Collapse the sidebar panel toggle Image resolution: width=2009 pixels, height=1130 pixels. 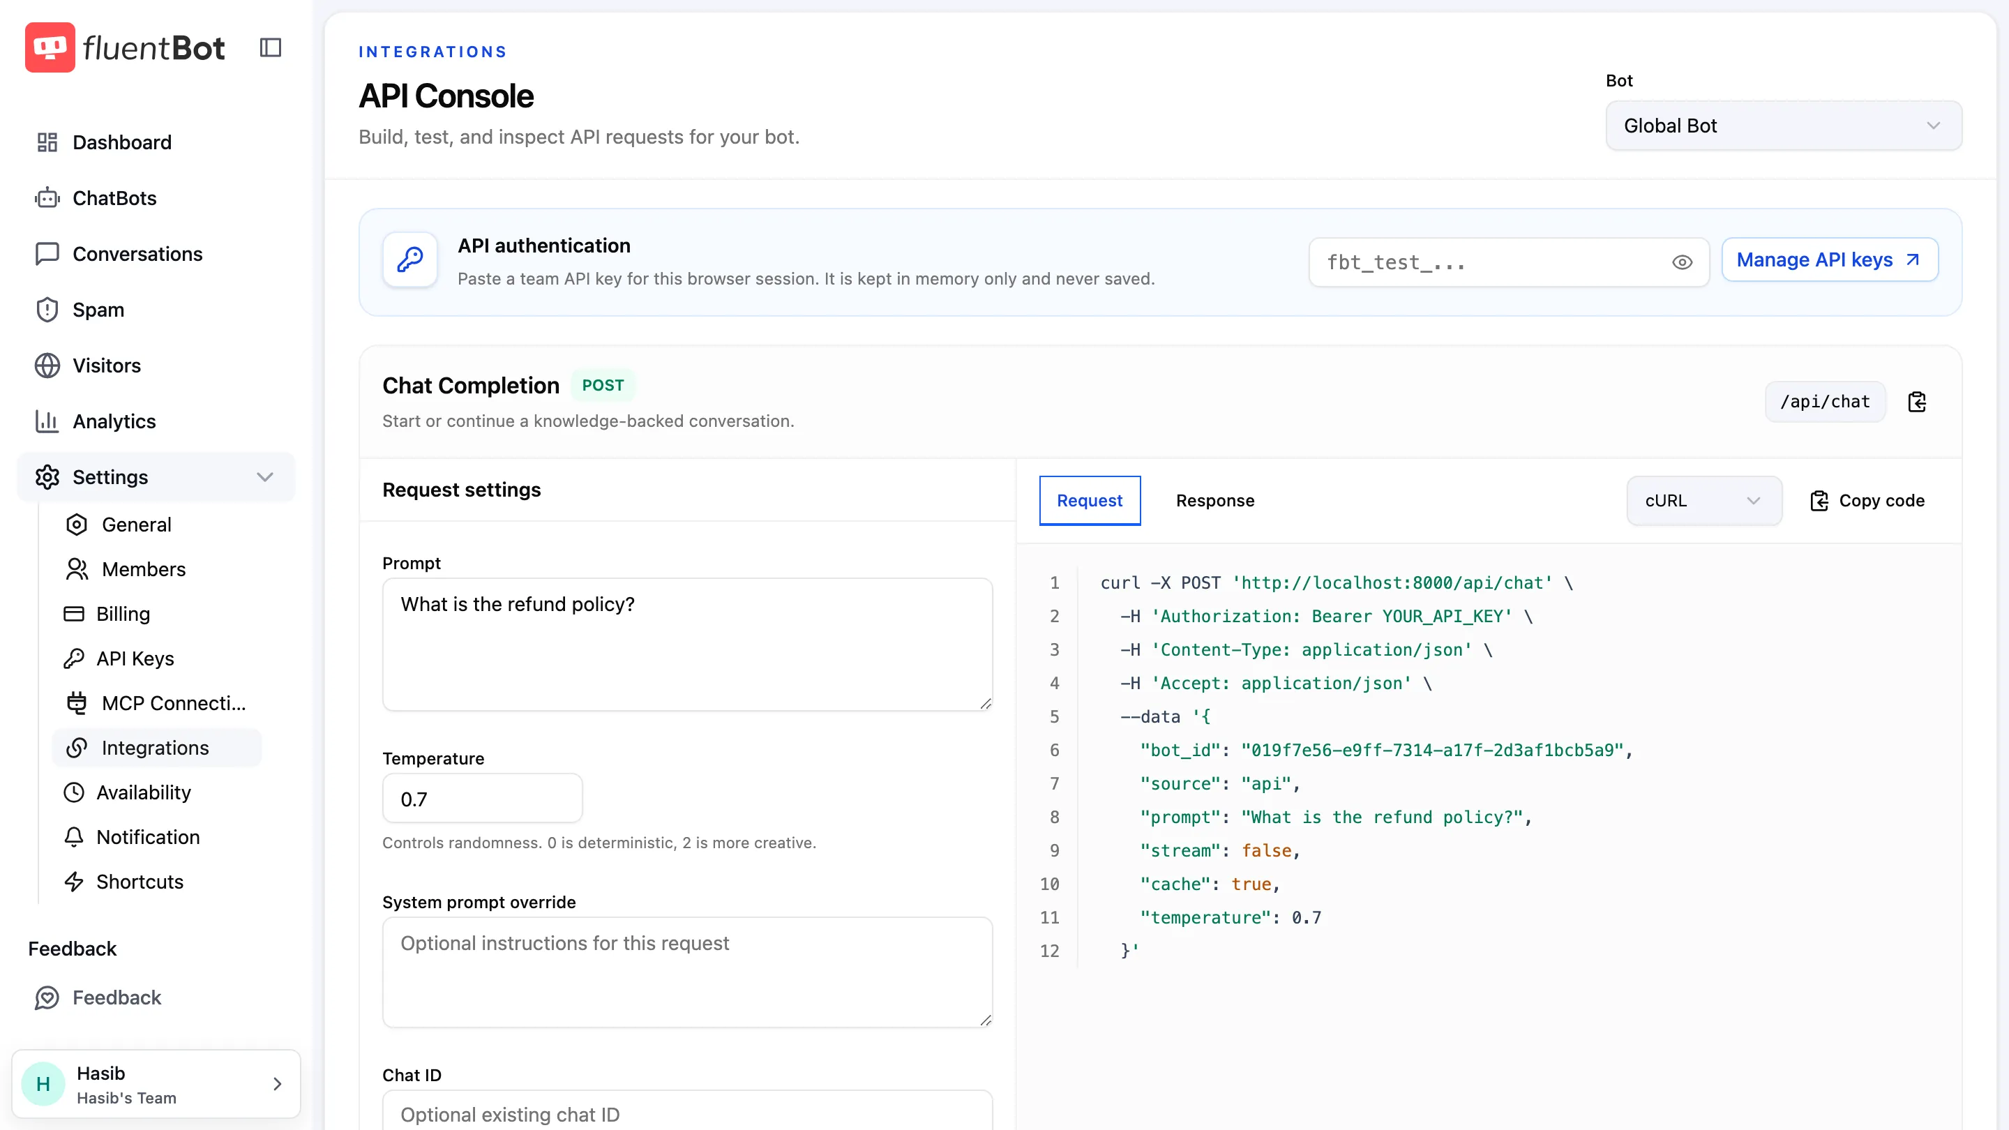[271, 47]
